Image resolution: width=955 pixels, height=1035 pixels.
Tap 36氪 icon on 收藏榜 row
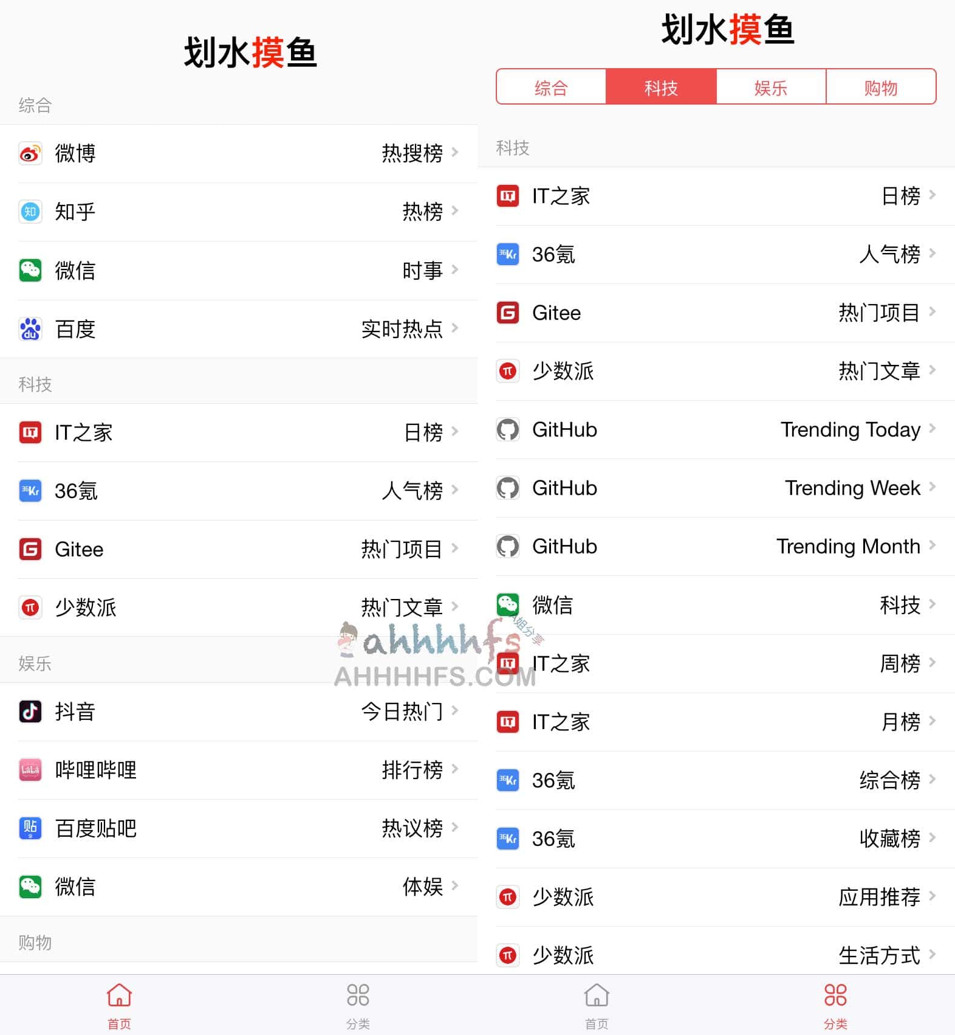tap(508, 839)
